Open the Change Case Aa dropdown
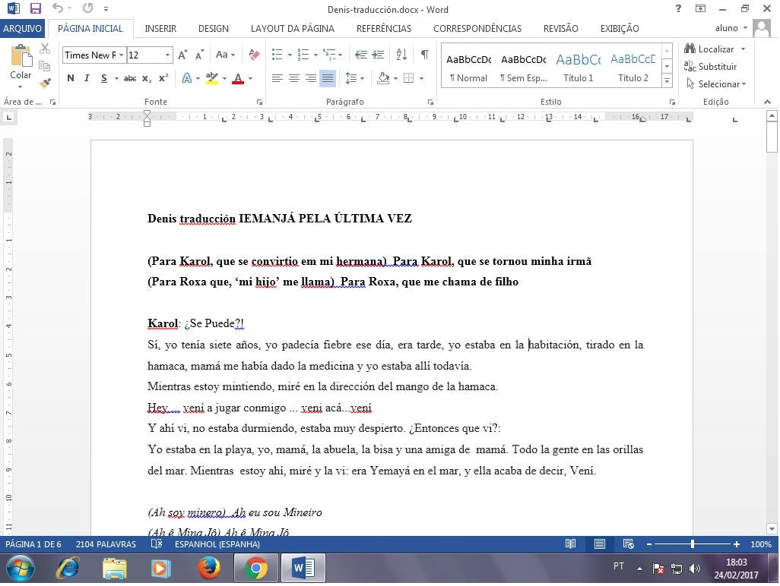This screenshot has height=586, width=780. point(225,55)
